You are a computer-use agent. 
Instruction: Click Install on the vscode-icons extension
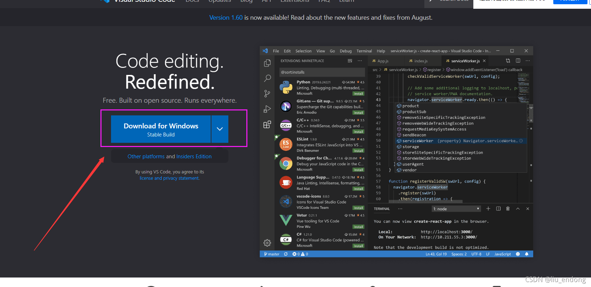(x=358, y=208)
